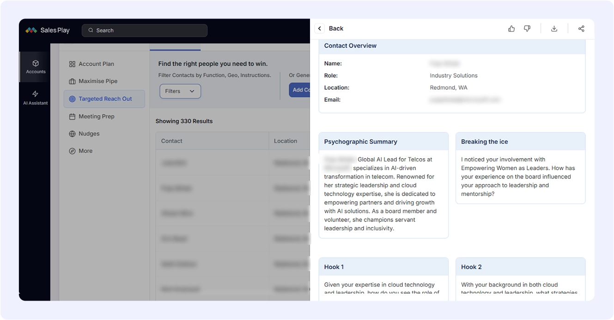This screenshot has width=614, height=320.
Task: Click the Contact column header
Action: click(x=172, y=141)
